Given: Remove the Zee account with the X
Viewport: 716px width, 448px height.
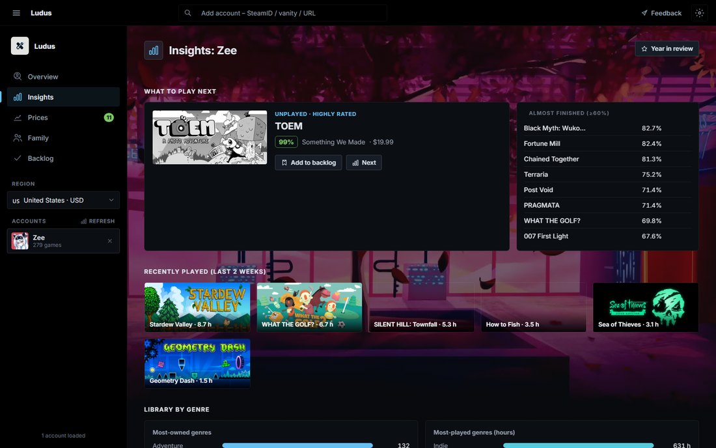Looking at the screenshot, I should 109,241.
